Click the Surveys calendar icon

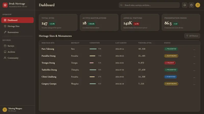click(5, 46)
